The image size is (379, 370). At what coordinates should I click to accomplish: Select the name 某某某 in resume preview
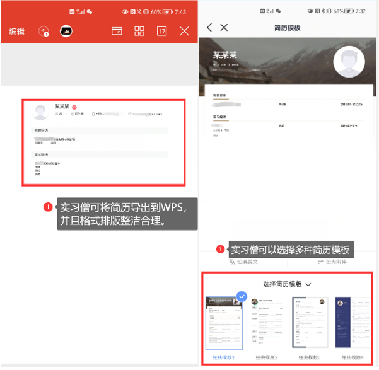tap(224, 55)
